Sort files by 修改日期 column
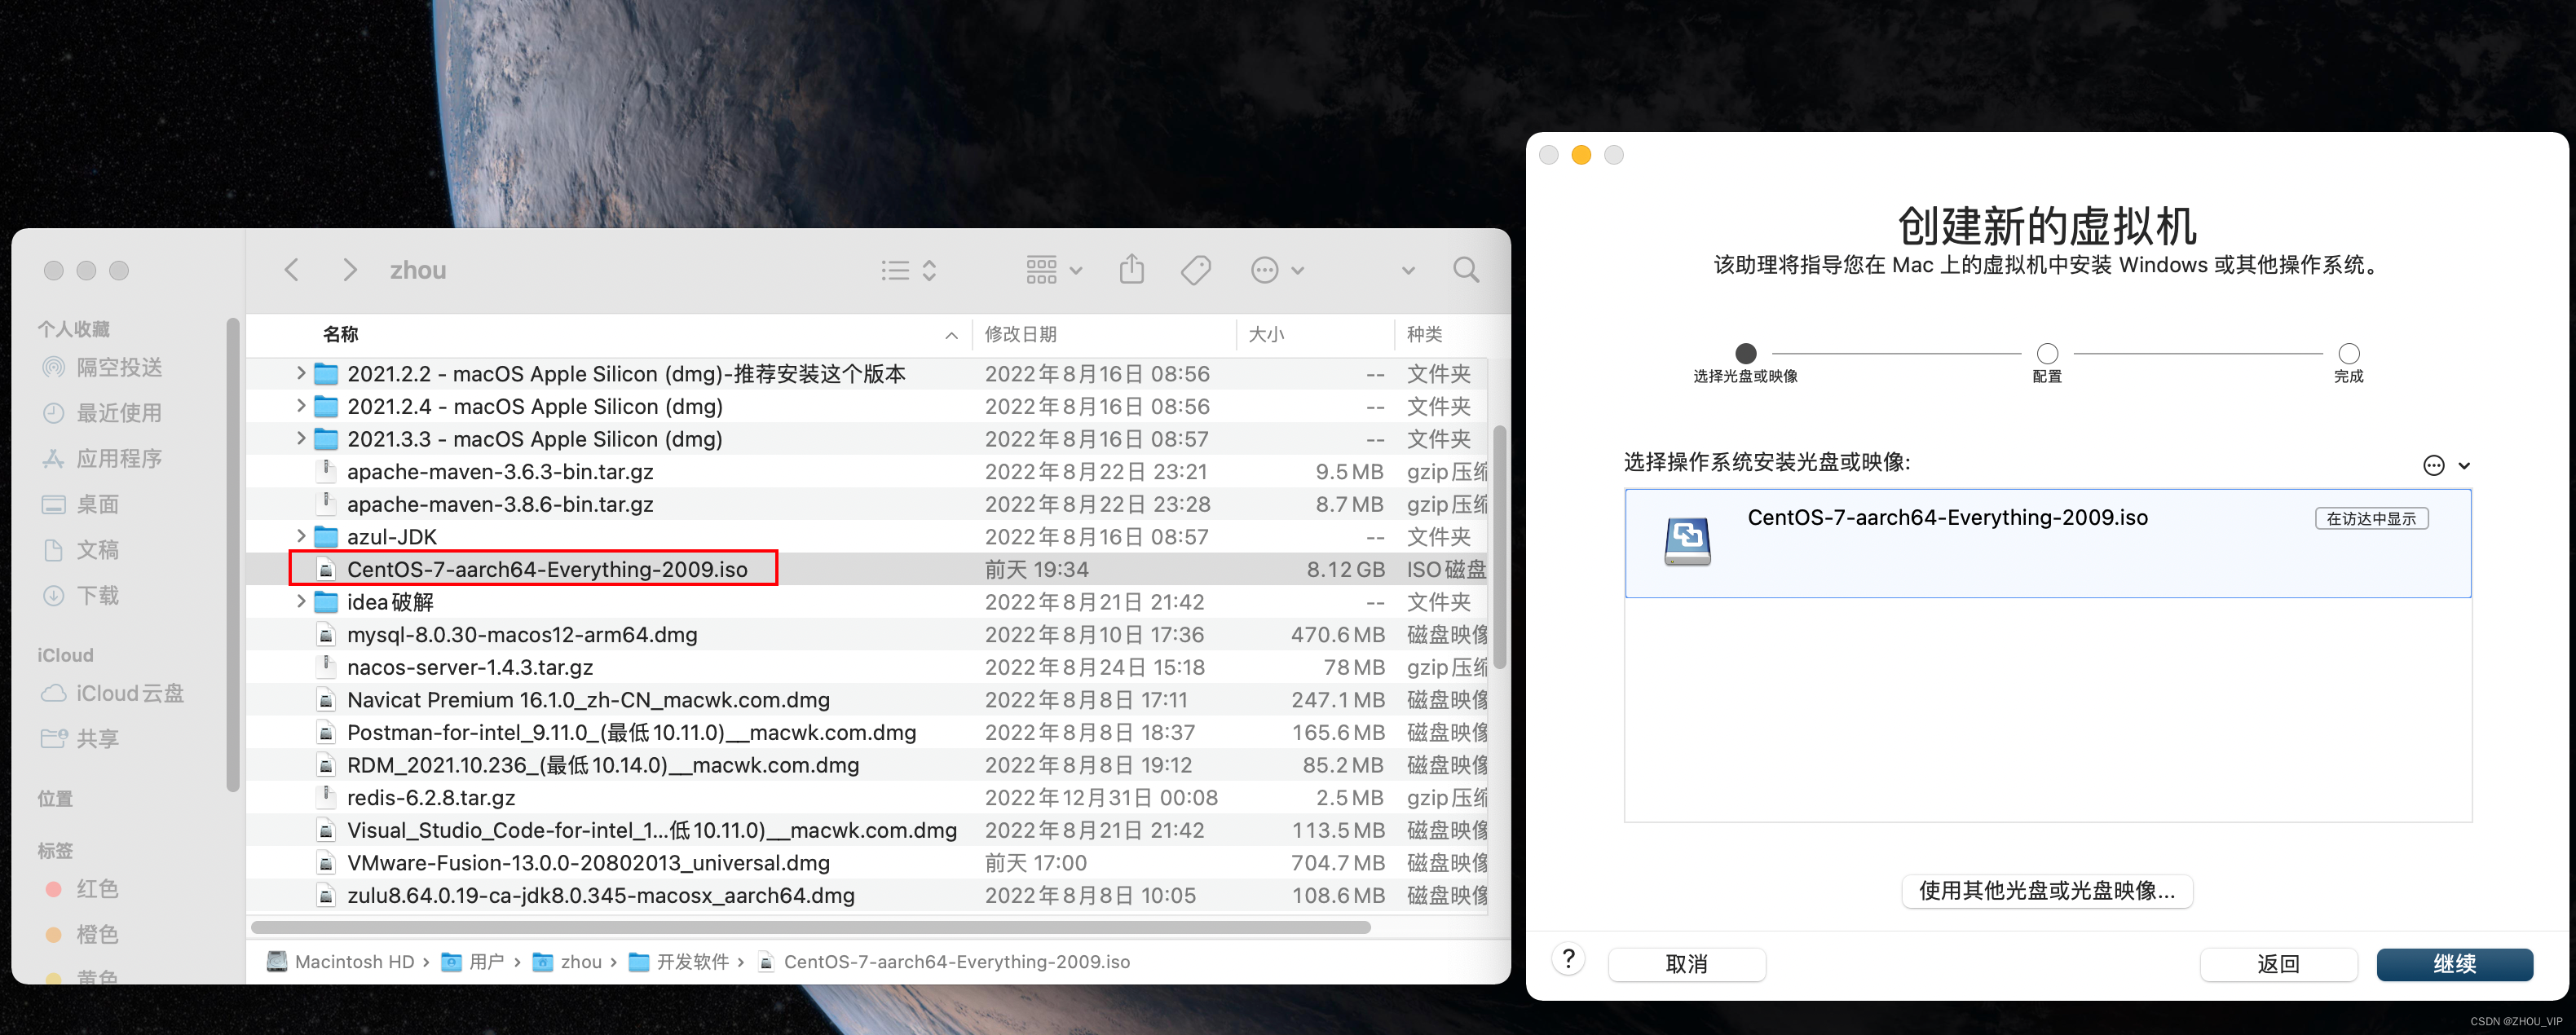This screenshot has height=1035, width=2576. click(1020, 334)
